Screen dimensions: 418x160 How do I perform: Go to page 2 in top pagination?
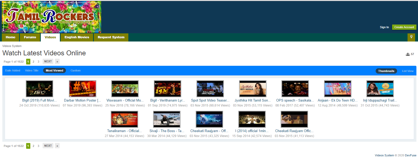pyautogui.click(x=33, y=62)
